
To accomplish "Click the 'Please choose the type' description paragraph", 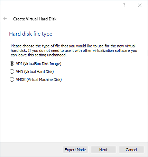I will (x=74, y=50).
